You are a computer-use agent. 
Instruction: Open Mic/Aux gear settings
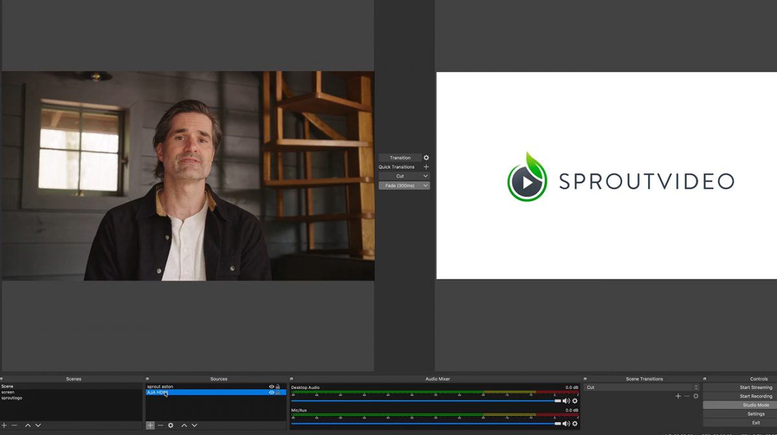pyautogui.click(x=574, y=423)
